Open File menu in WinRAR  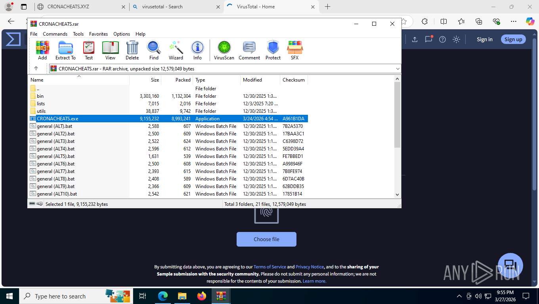[34, 34]
